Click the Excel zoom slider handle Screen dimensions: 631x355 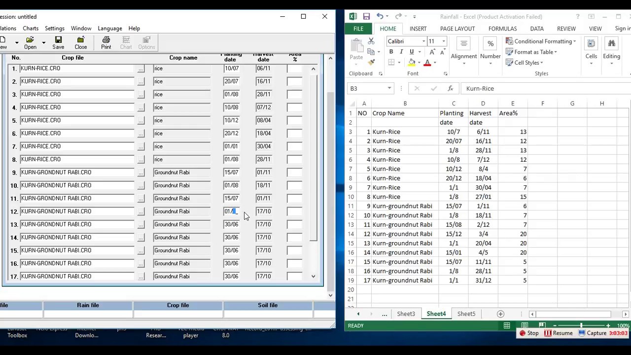[x=581, y=325]
